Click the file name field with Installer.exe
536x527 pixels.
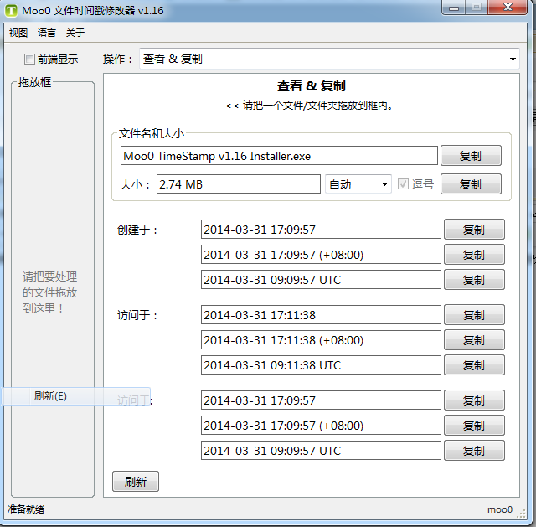279,156
